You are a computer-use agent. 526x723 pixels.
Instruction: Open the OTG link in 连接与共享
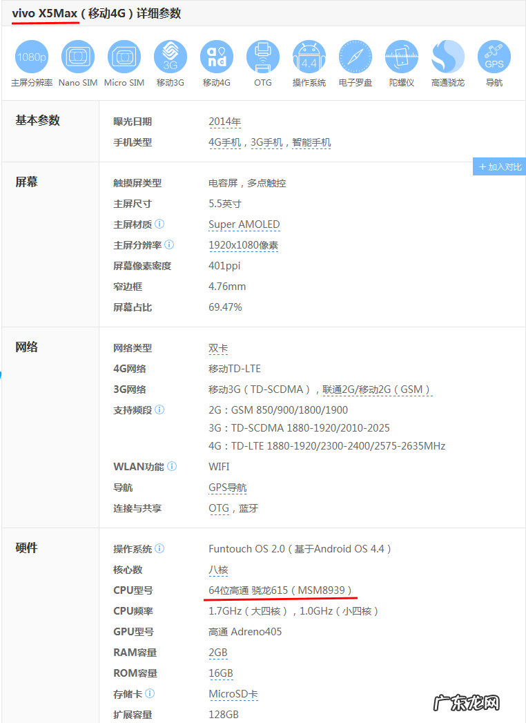pyautogui.click(x=219, y=509)
